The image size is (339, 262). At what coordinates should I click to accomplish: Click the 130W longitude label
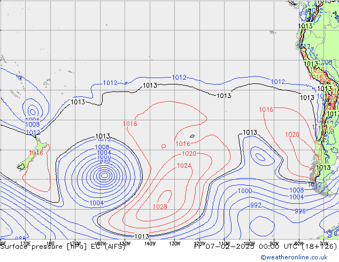pos(175,243)
